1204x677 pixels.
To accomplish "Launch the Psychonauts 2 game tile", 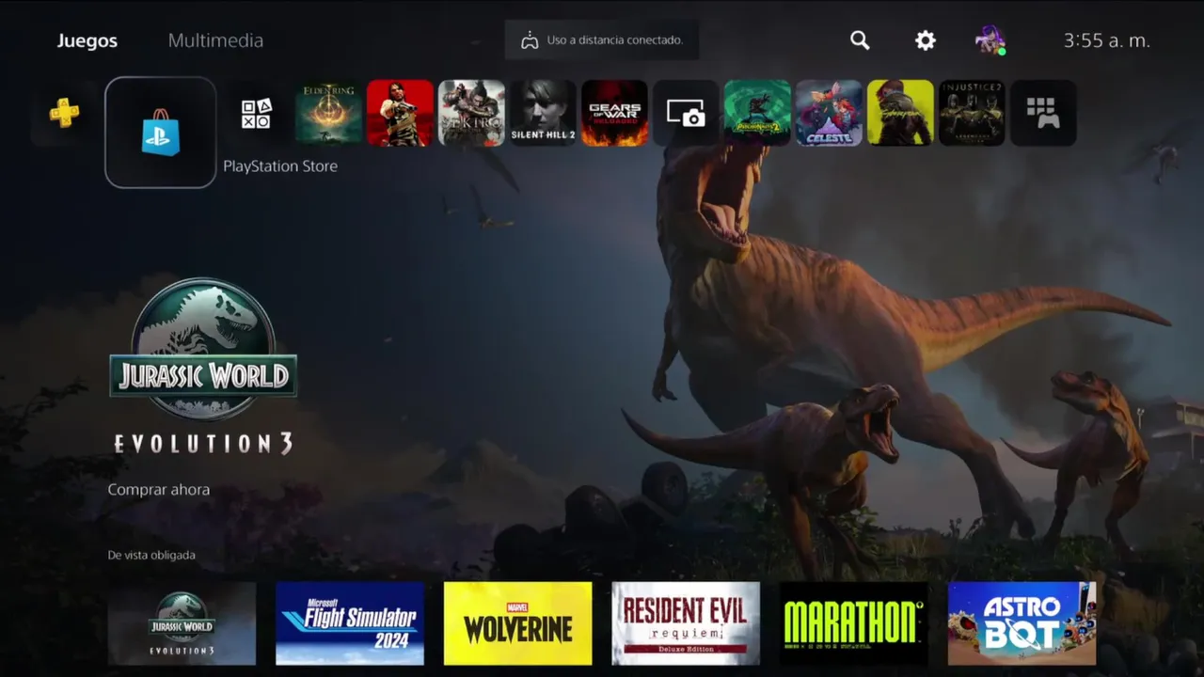I will tap(757, 113).
